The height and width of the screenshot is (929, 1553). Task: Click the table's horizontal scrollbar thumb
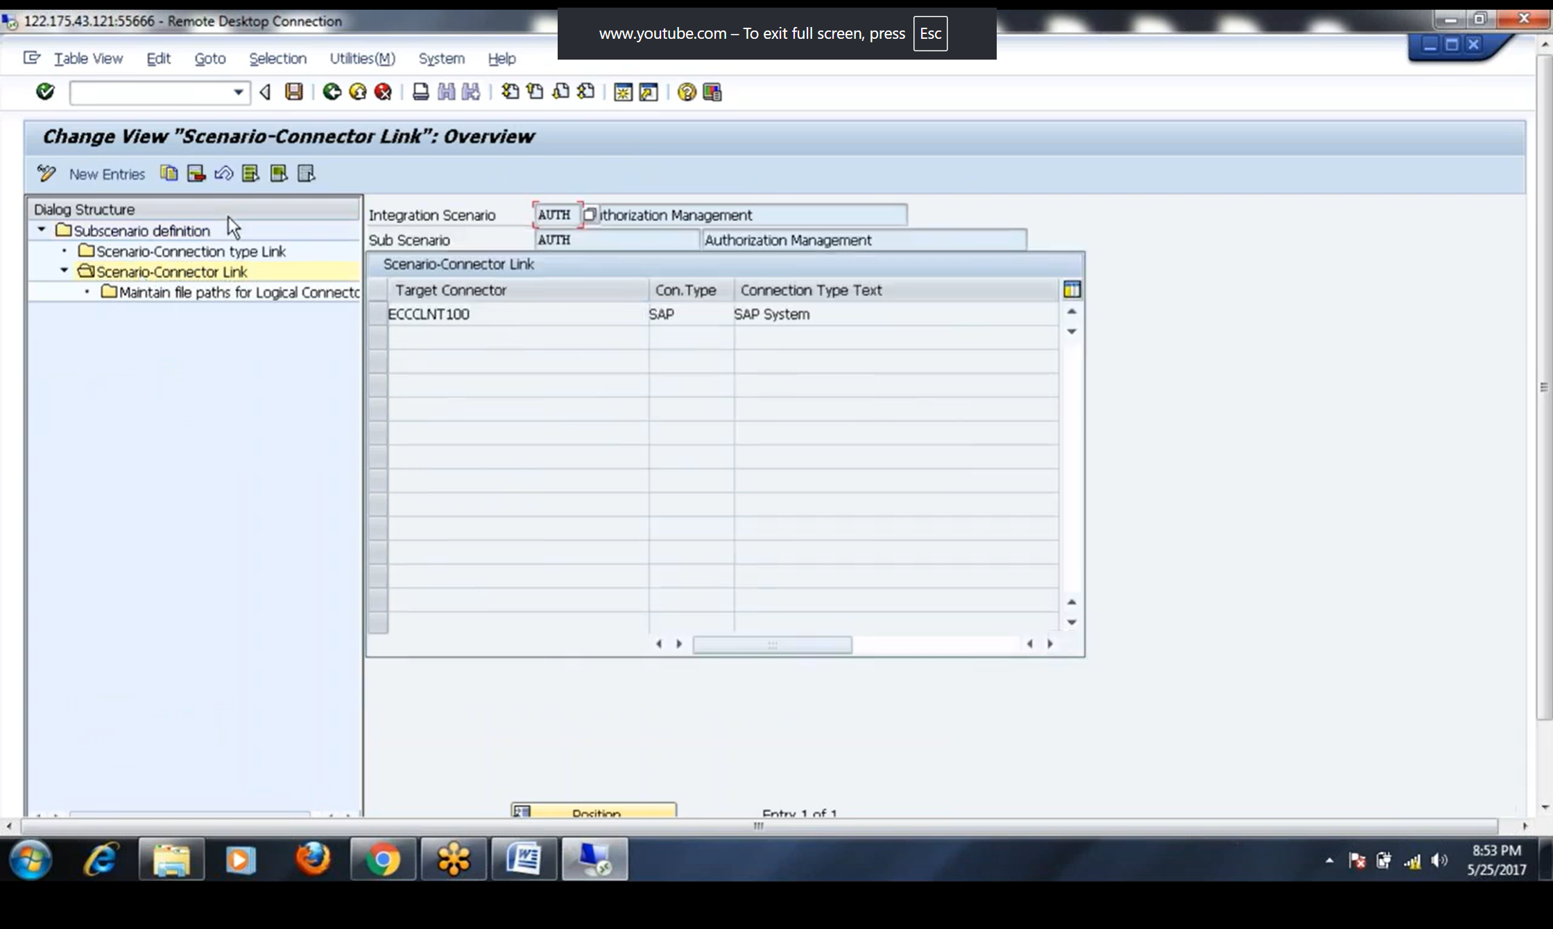pyautogui.click(x=772, y=644)
